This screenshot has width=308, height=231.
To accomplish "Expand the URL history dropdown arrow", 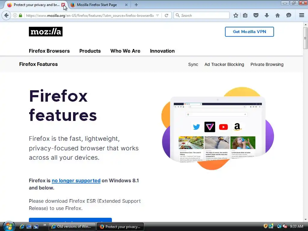I will click(x=157, y=15).
